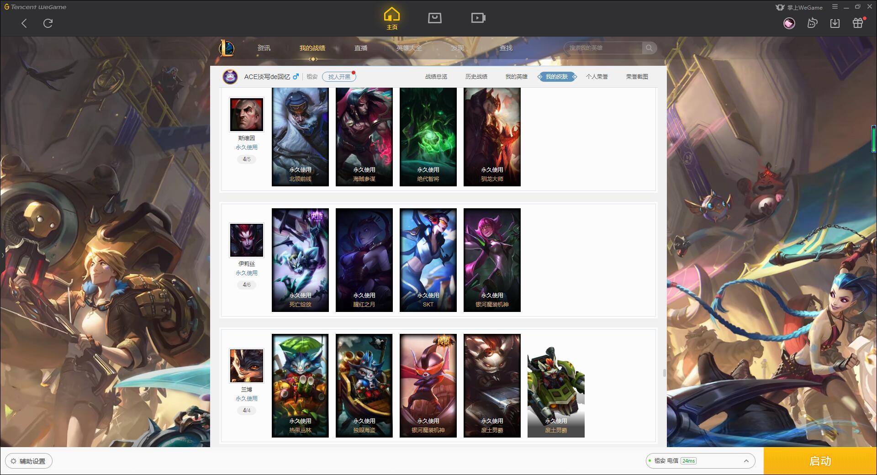Open the pink user avatar icon

789,23
